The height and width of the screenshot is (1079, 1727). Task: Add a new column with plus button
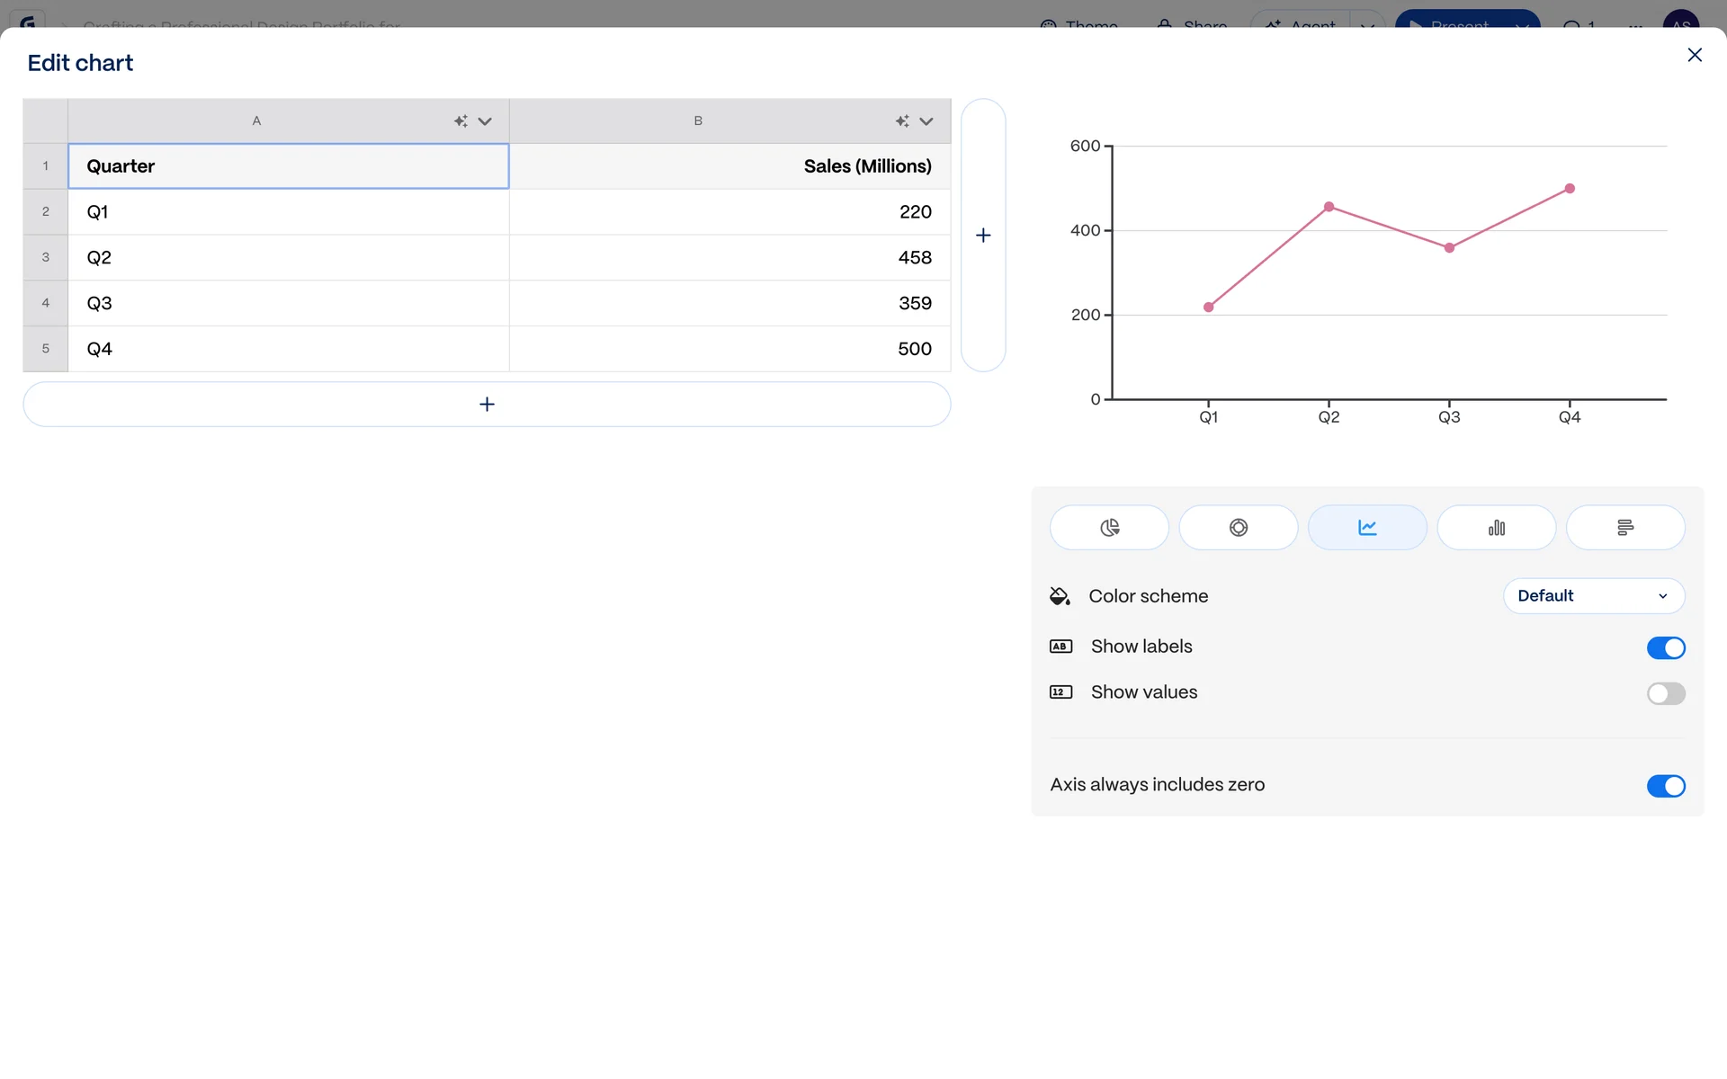983,236
